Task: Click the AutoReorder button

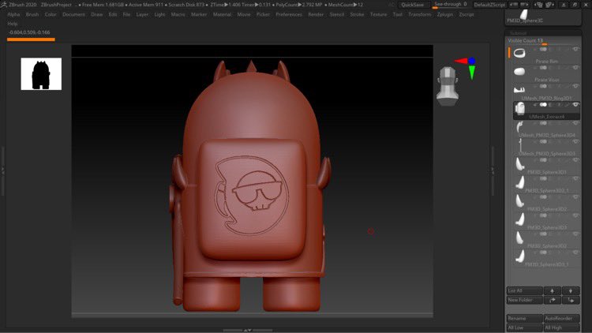Action: (561, 319)
